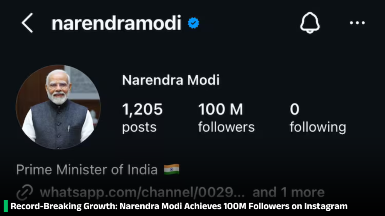Click the "followers" label
This screenshot has width=385, height=216.
226,127
